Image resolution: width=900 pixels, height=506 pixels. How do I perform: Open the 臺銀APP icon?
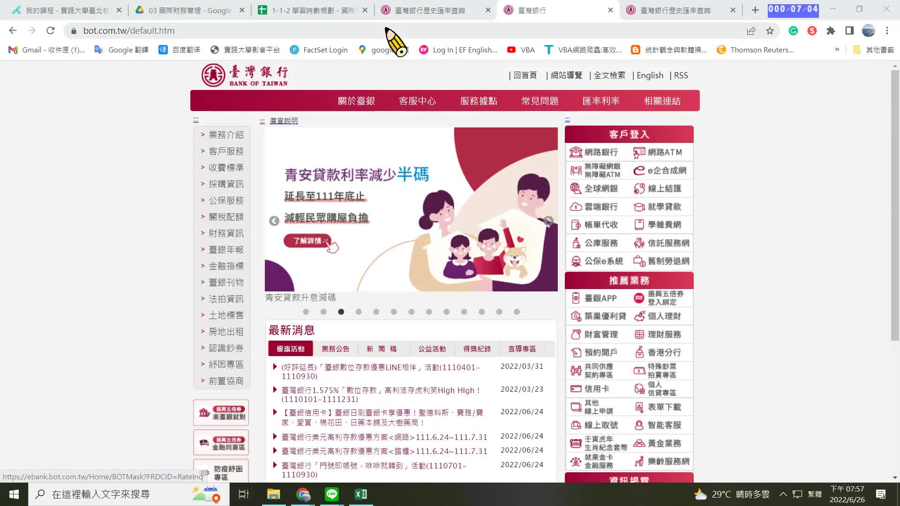(x=576, y=298)
